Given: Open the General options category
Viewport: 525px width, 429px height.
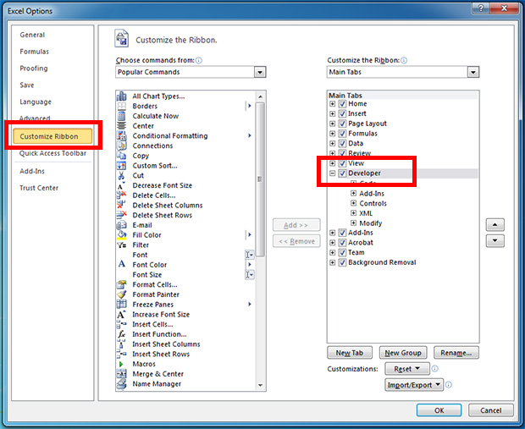Looking at the screenshot, I should 32,35.
